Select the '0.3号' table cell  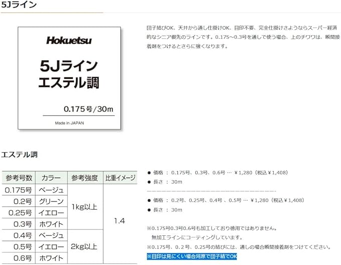(x=19, y=224)
